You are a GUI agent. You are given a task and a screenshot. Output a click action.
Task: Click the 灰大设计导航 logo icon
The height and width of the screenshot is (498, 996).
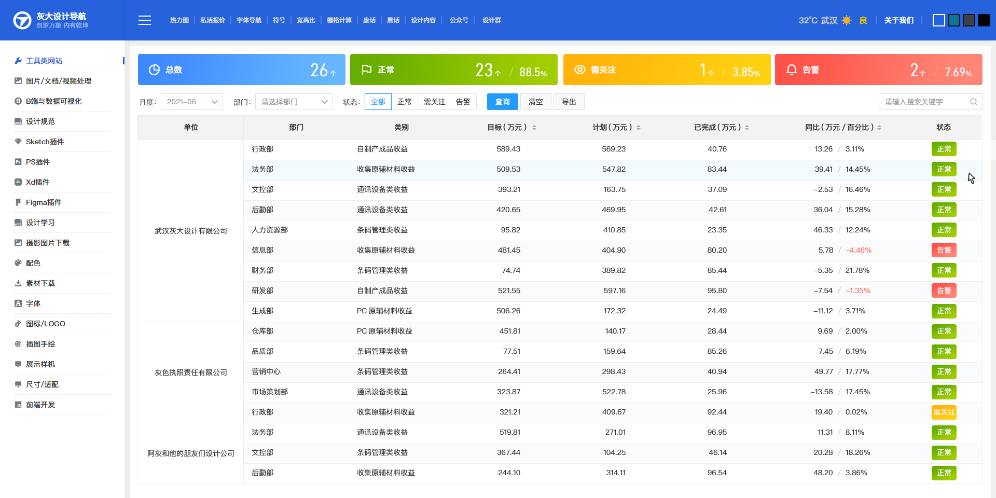22,20
